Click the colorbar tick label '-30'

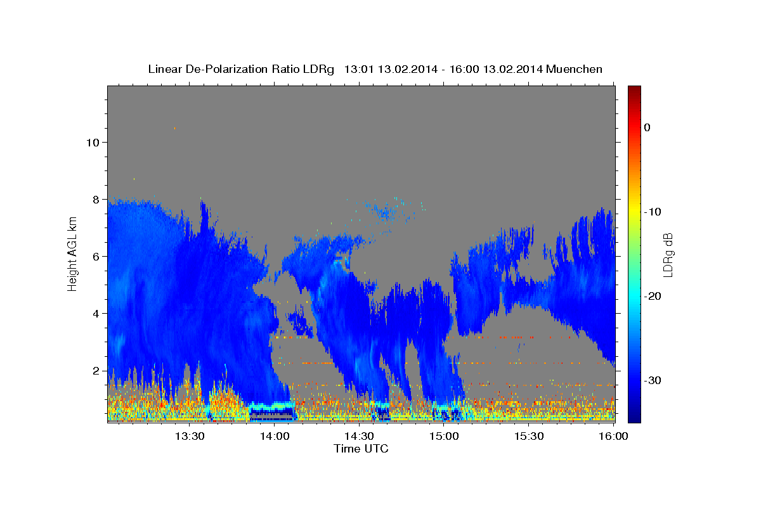pyautogui.click(x=653, y=380)
